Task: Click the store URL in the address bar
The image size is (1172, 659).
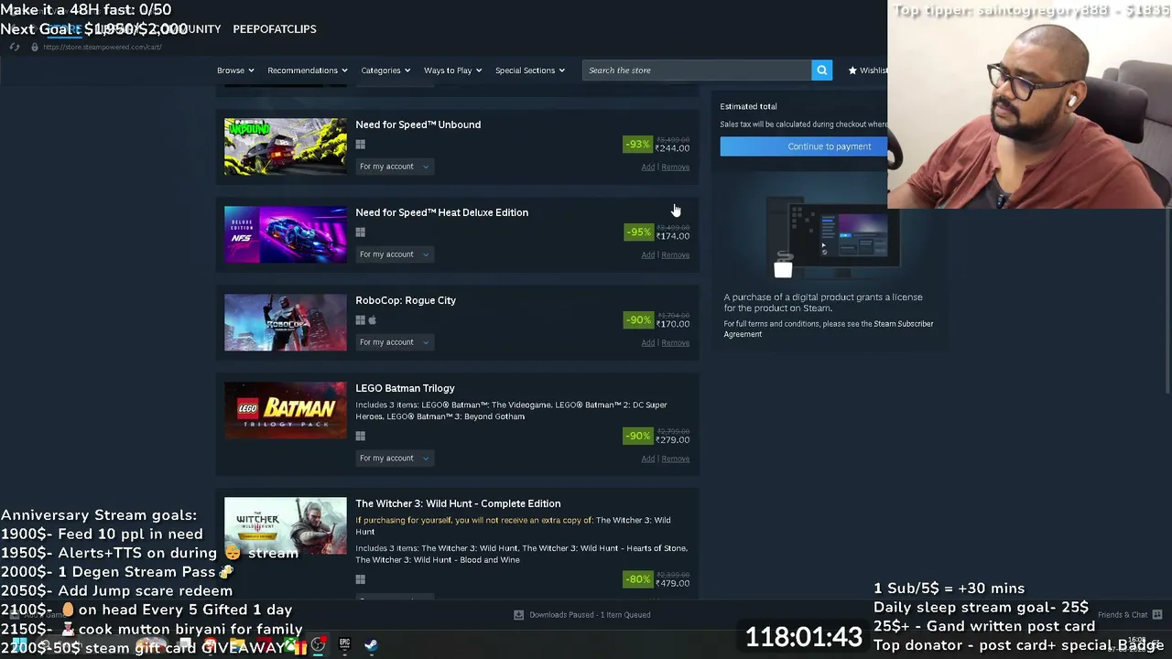Action: coord(103,47)
